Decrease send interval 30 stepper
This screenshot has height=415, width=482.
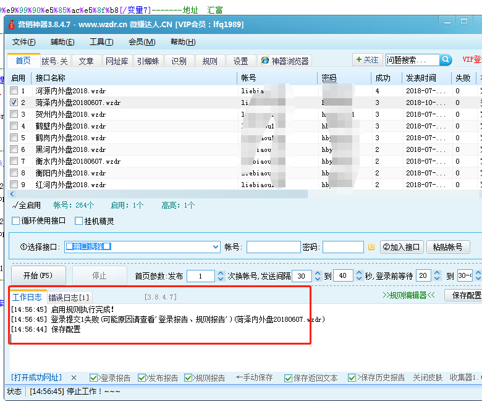pyautogui.click(x=318, y=279)
